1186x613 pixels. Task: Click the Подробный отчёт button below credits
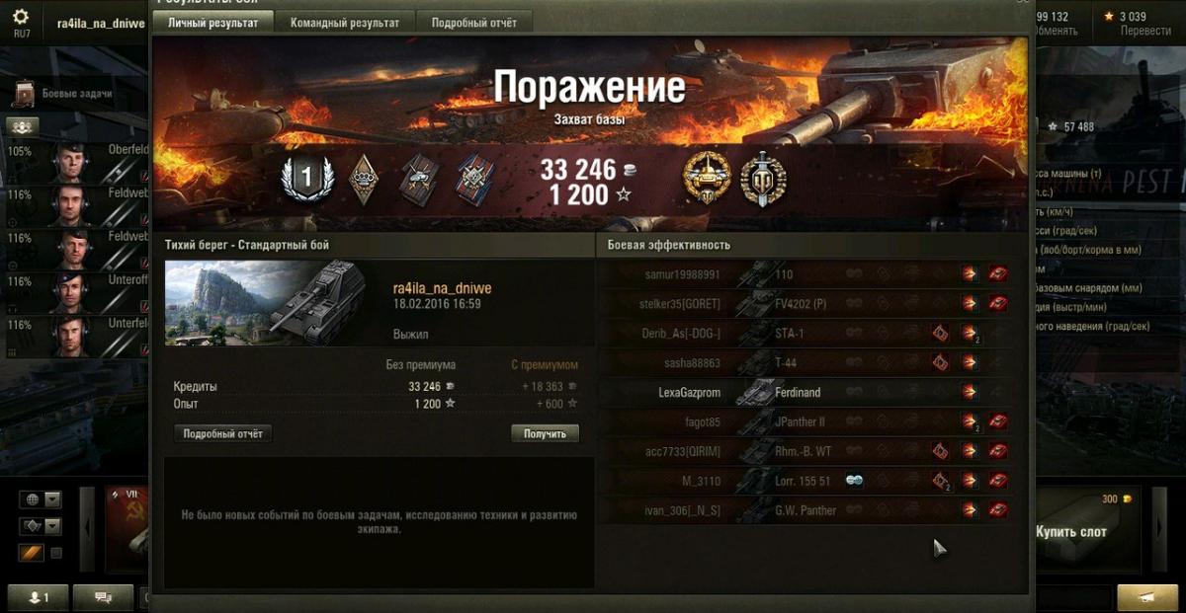[222, 433]
